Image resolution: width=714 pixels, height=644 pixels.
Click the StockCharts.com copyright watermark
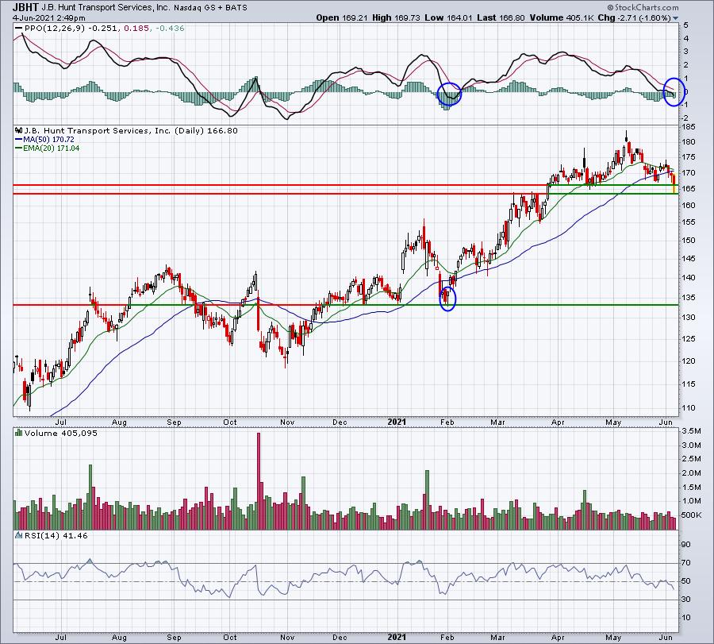pos(643,7)
